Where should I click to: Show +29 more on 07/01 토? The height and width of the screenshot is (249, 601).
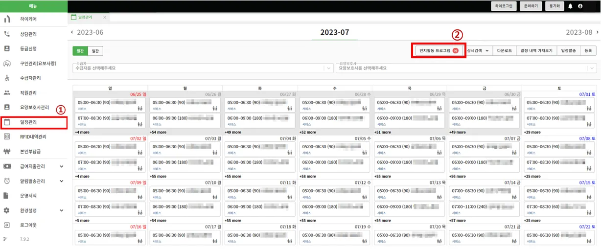point(533,132)
